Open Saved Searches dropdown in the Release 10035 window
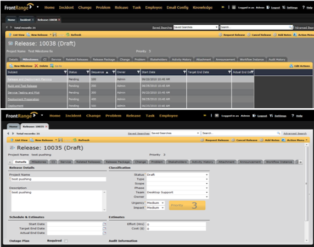This screenshot has width=314, height=247. [x=198, y=133]
